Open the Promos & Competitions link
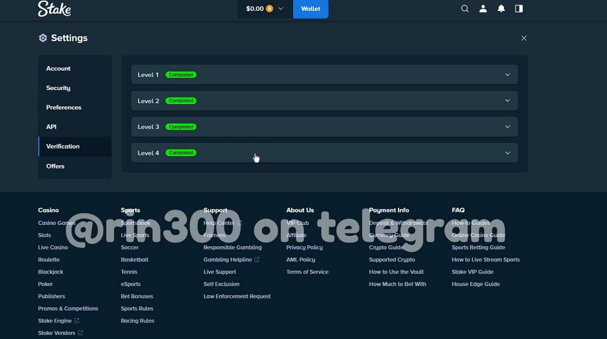This screenshot has width=607, height=339. [68, 309]
